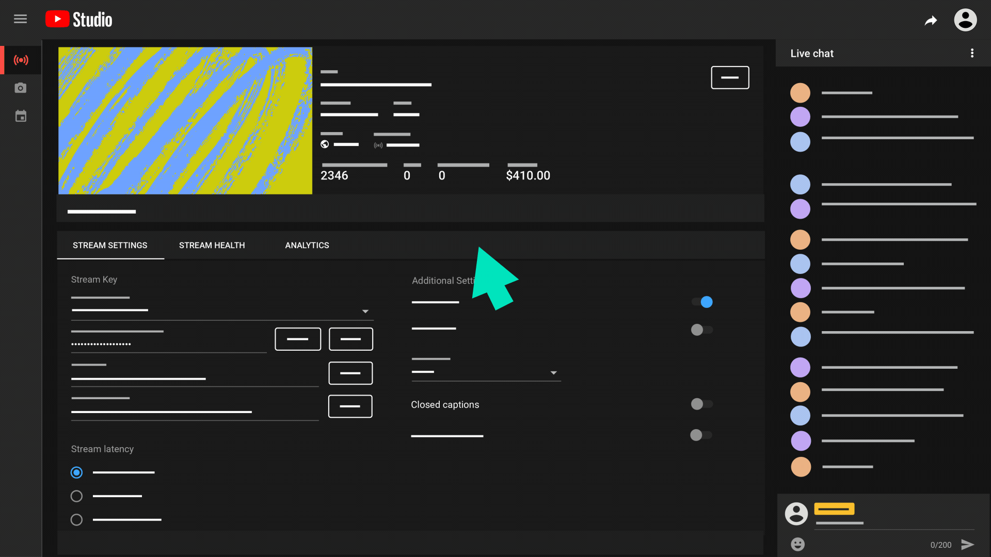Select the third Stream latency option
Screen dimensions: 991x557
[76, 520]
